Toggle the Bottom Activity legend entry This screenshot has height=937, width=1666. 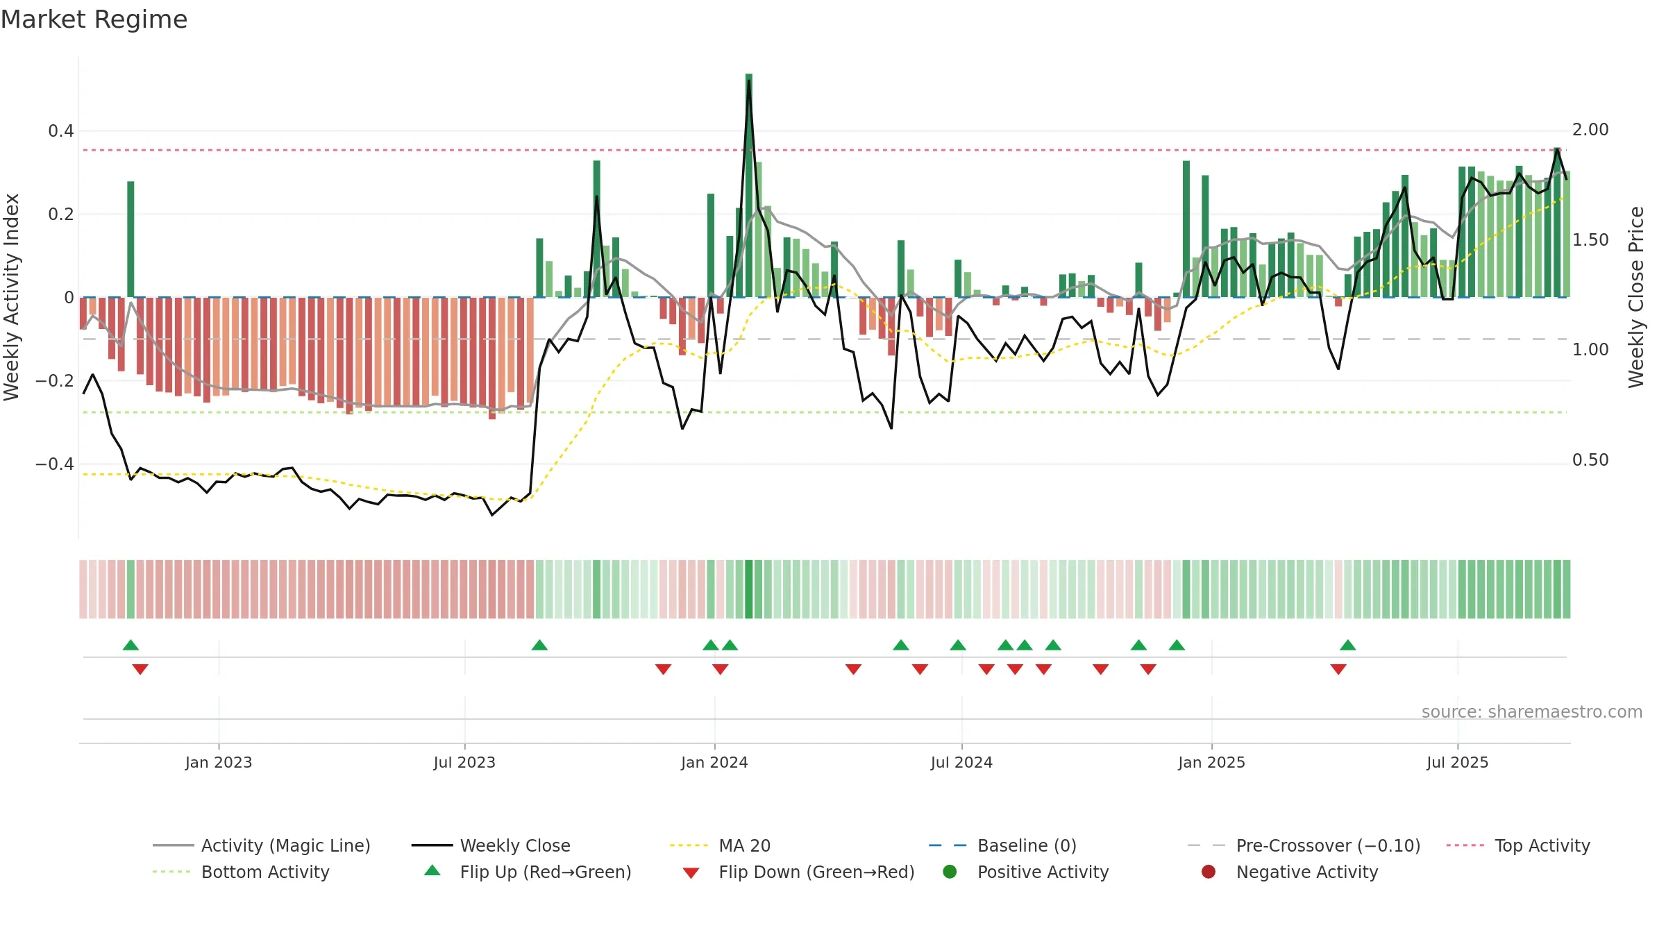[241, 872]
